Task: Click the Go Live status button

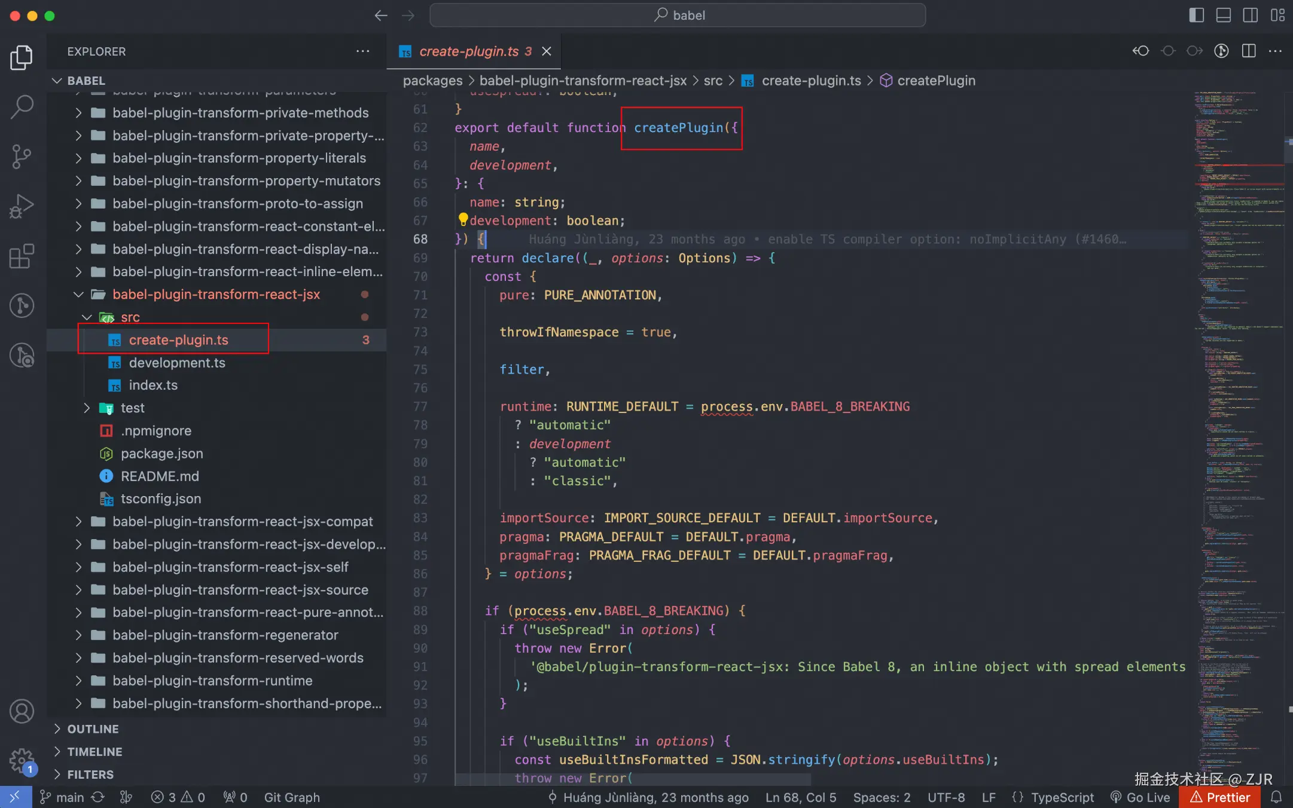Action: coord(1140,797)
